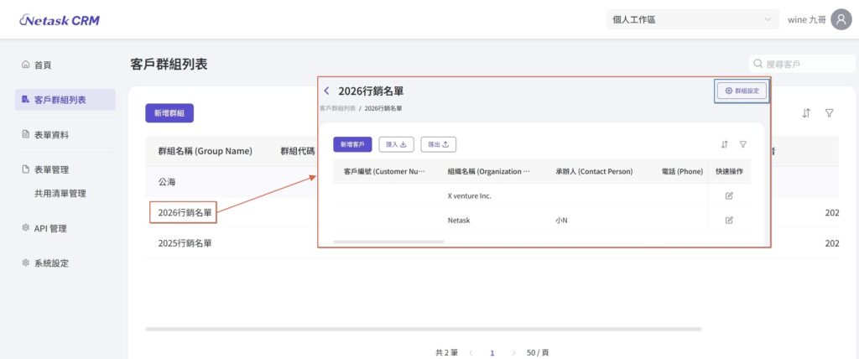Edit the X venture Inc. row via quick action icon

tap(728, 195)
